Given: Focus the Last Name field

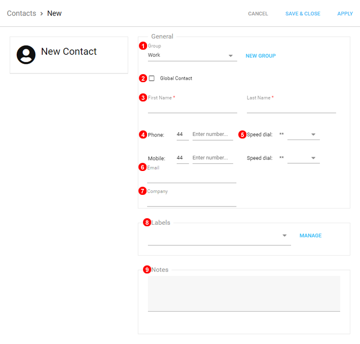Looking at the screenshot, I should point(292,108).
